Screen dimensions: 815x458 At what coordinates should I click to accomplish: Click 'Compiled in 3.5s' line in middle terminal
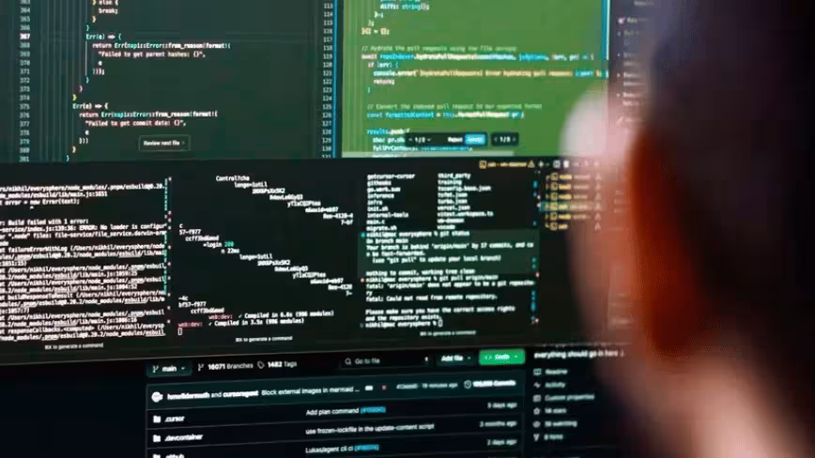click(x=255, y=322)
